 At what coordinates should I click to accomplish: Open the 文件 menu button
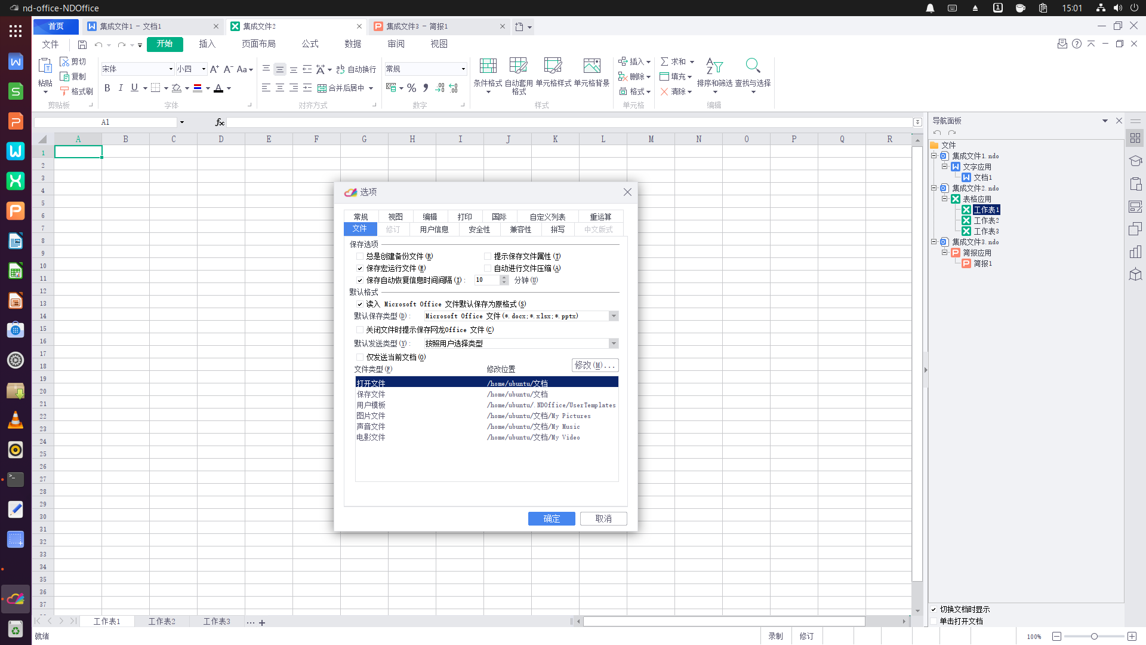(50, 44)
